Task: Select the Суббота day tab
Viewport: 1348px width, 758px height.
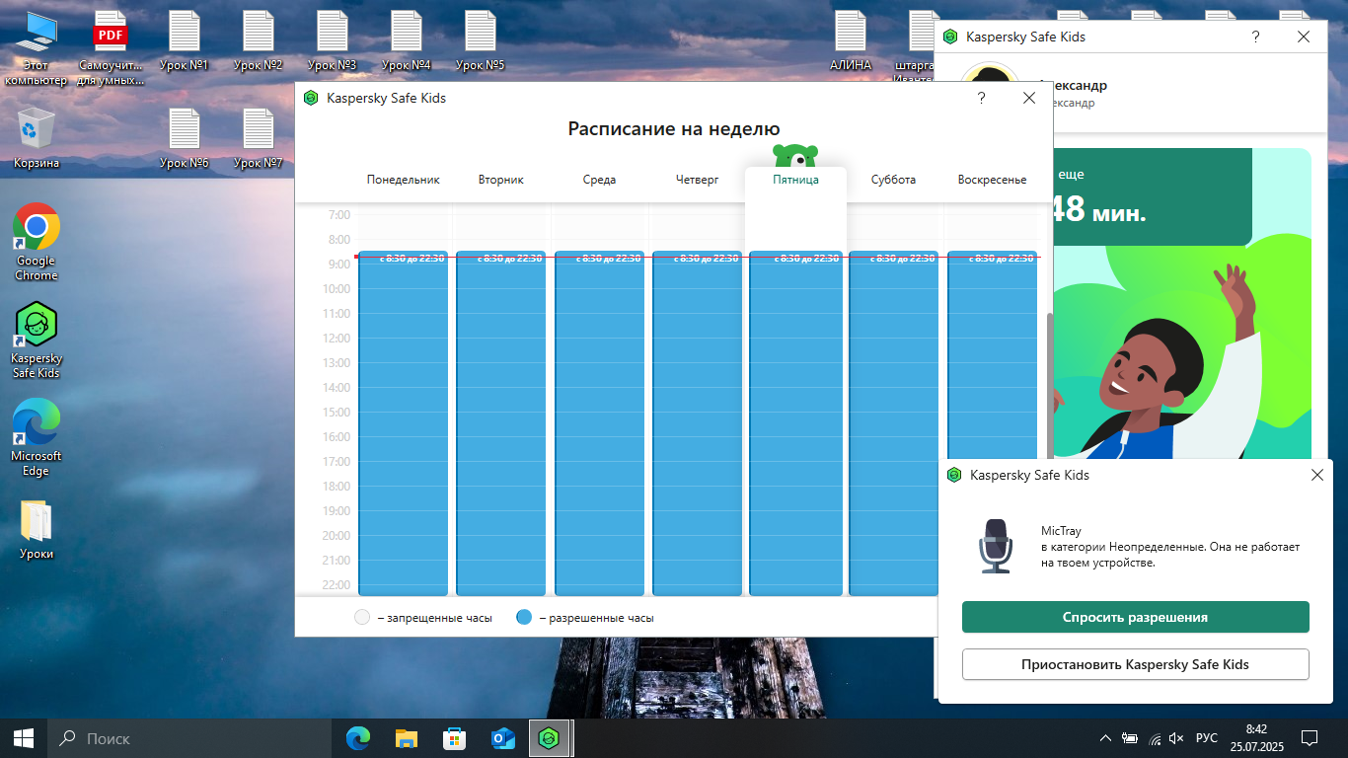Action: click(x=893, y=180)
